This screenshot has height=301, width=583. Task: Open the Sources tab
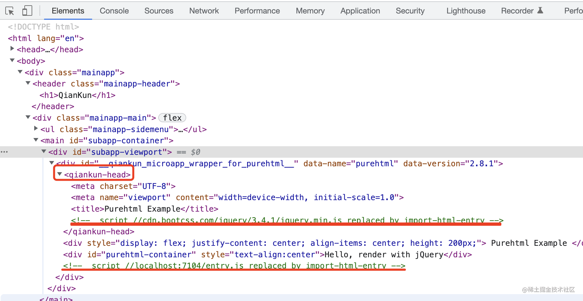pos(159,11)
